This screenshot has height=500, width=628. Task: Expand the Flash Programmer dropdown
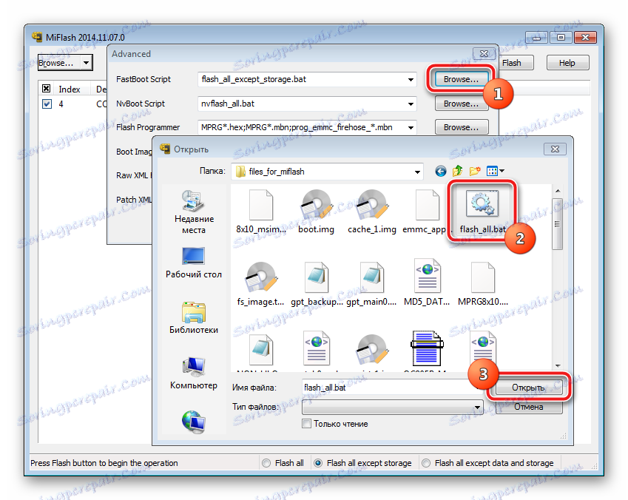pos(411,127)
